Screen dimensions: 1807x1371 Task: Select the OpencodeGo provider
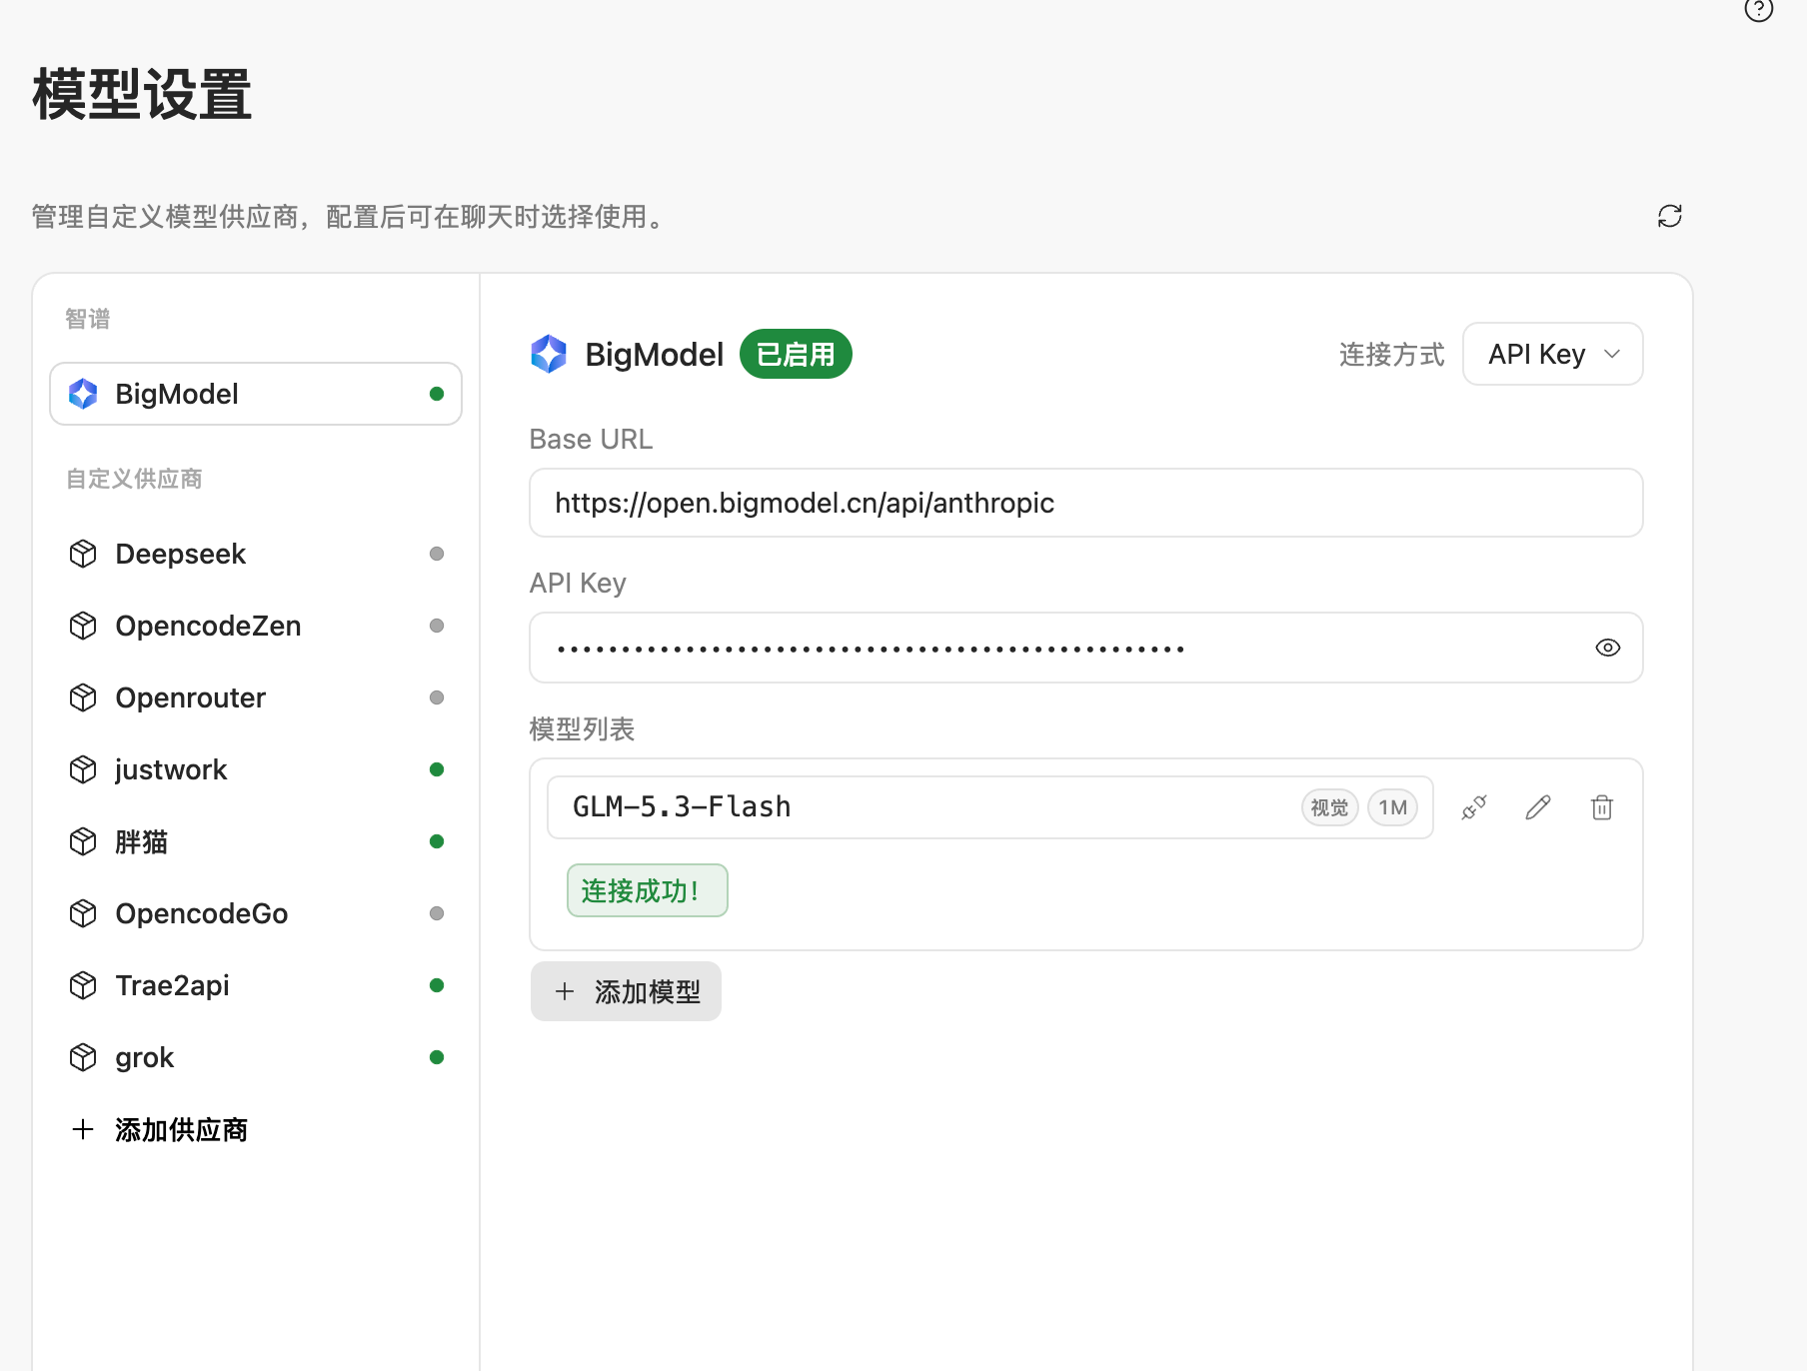point(256,913)
